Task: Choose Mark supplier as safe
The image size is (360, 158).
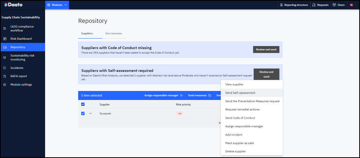Action: [252, 143]
